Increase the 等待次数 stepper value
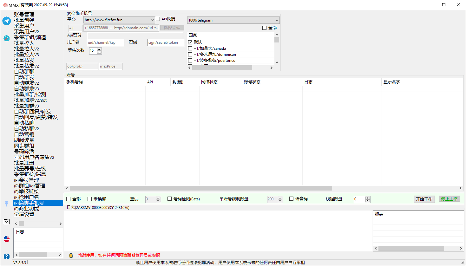 99,49
